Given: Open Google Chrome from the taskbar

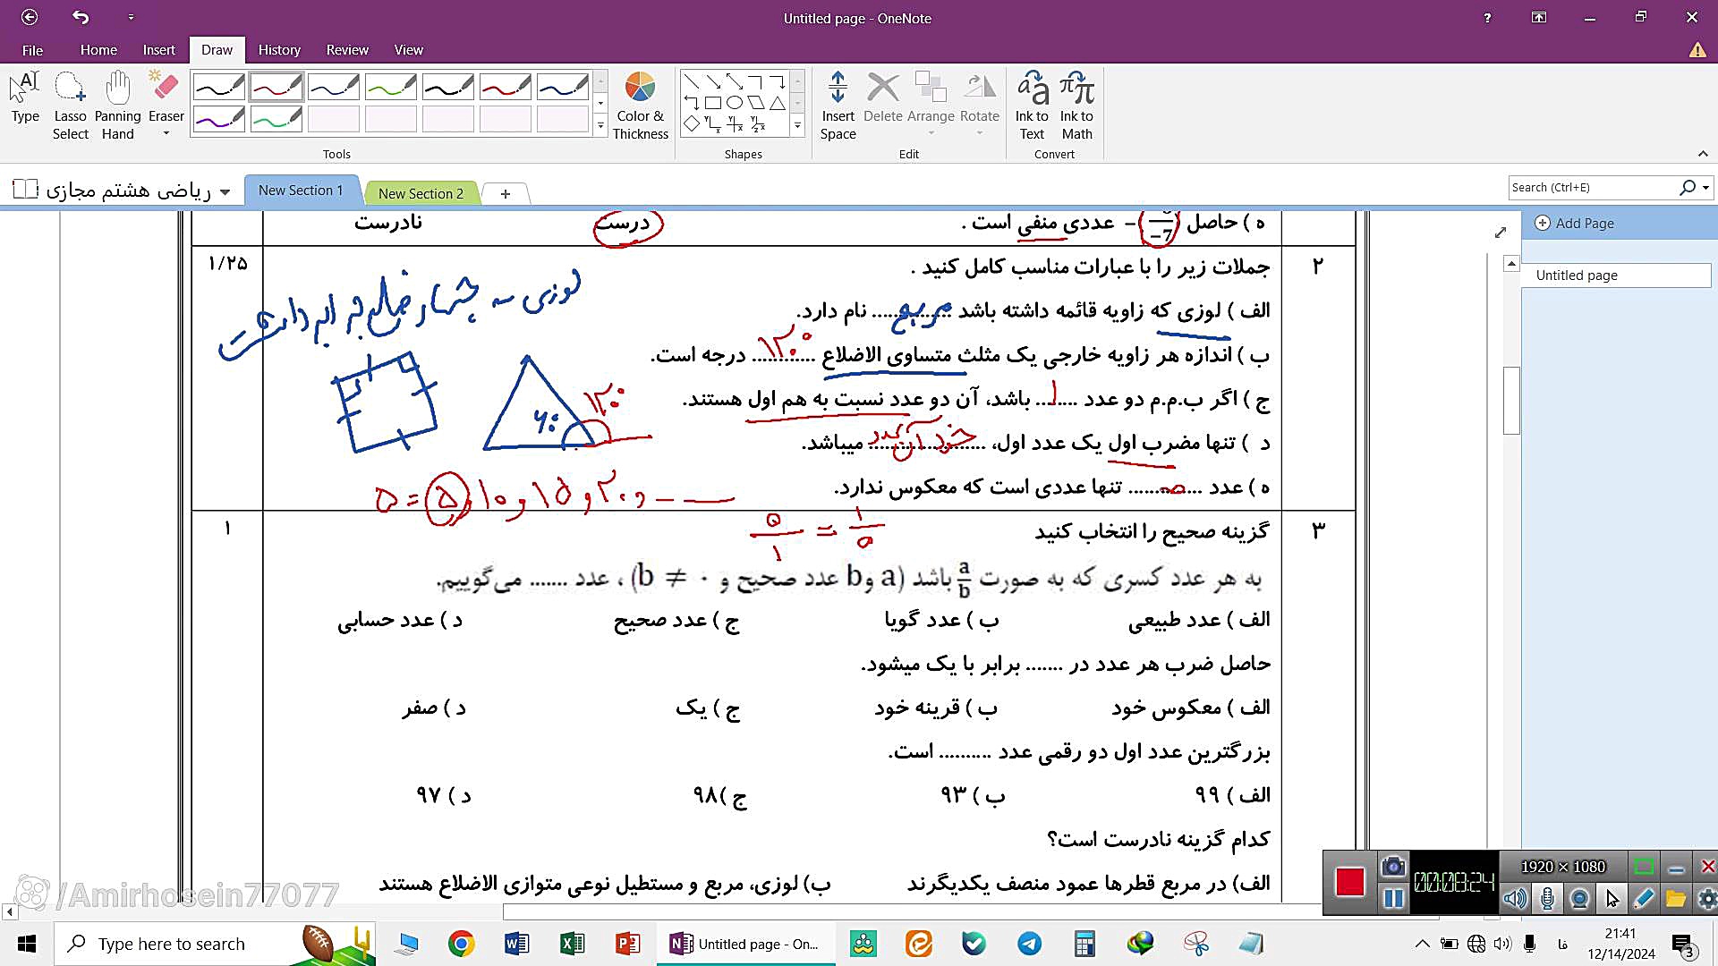Looking at the screenshot, I should point(461,944).
